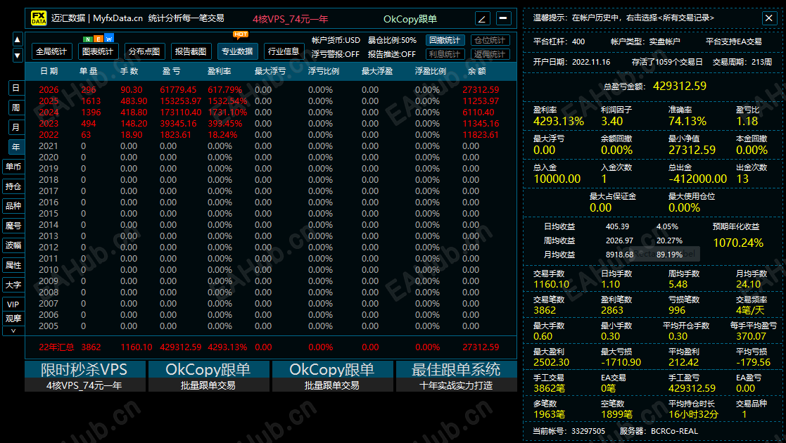The width and height of the screenshot is (786, 443).
Task: Open 波幅 sidebar item
Action: (x=13, y=245)
